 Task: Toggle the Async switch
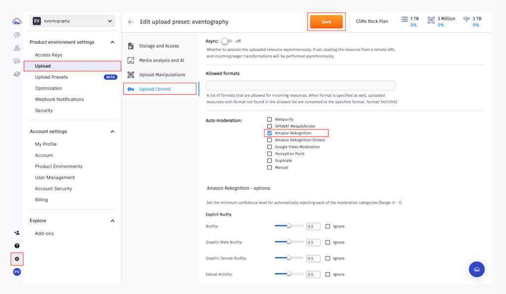(x=227, y=41)
